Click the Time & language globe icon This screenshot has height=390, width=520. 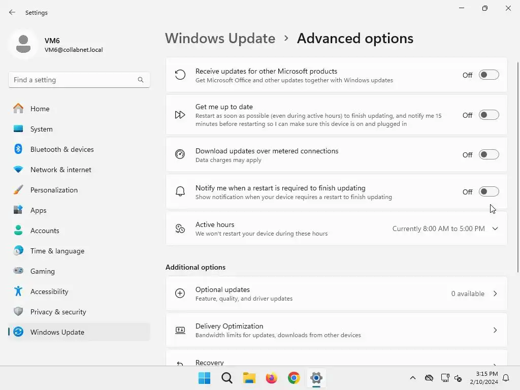click(18, 251)
